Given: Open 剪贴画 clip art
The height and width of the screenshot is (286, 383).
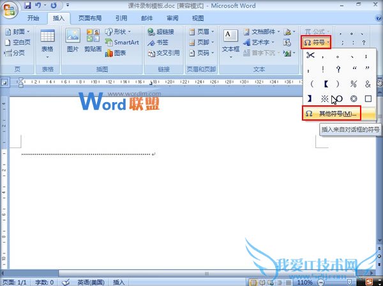Looking at the screenshot, I should pyautogui.click(x=93, y=40).
